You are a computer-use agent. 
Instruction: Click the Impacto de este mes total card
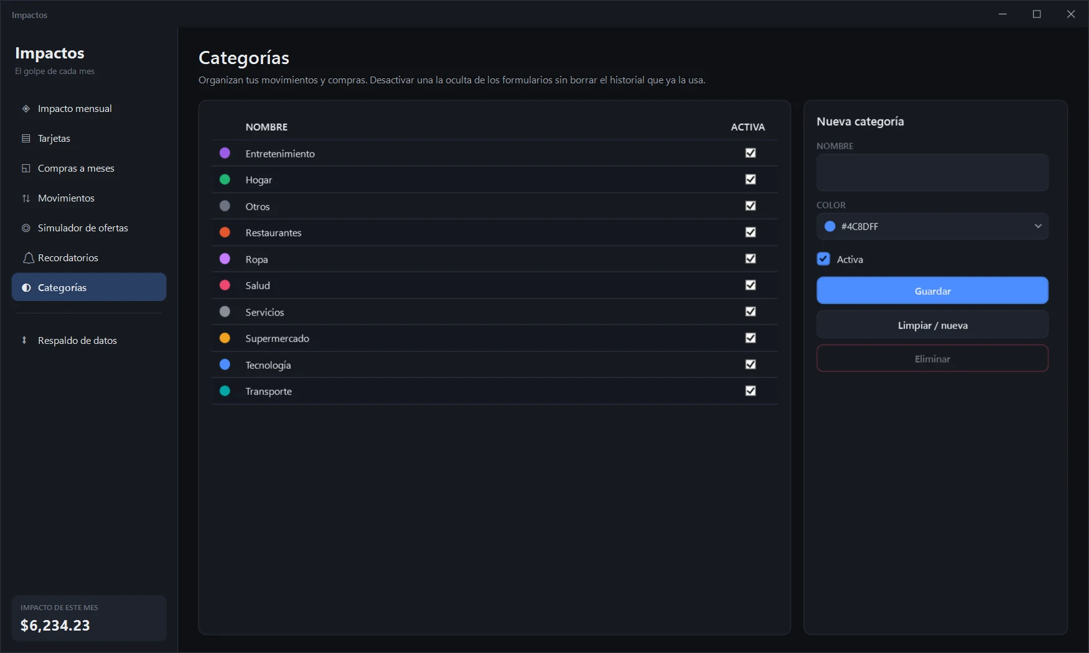89,618
